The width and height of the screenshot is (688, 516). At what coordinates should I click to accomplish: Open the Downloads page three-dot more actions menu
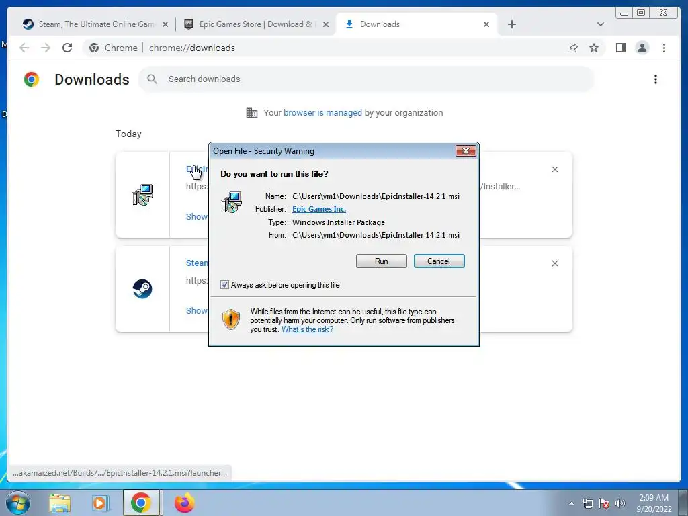point(656,79)
